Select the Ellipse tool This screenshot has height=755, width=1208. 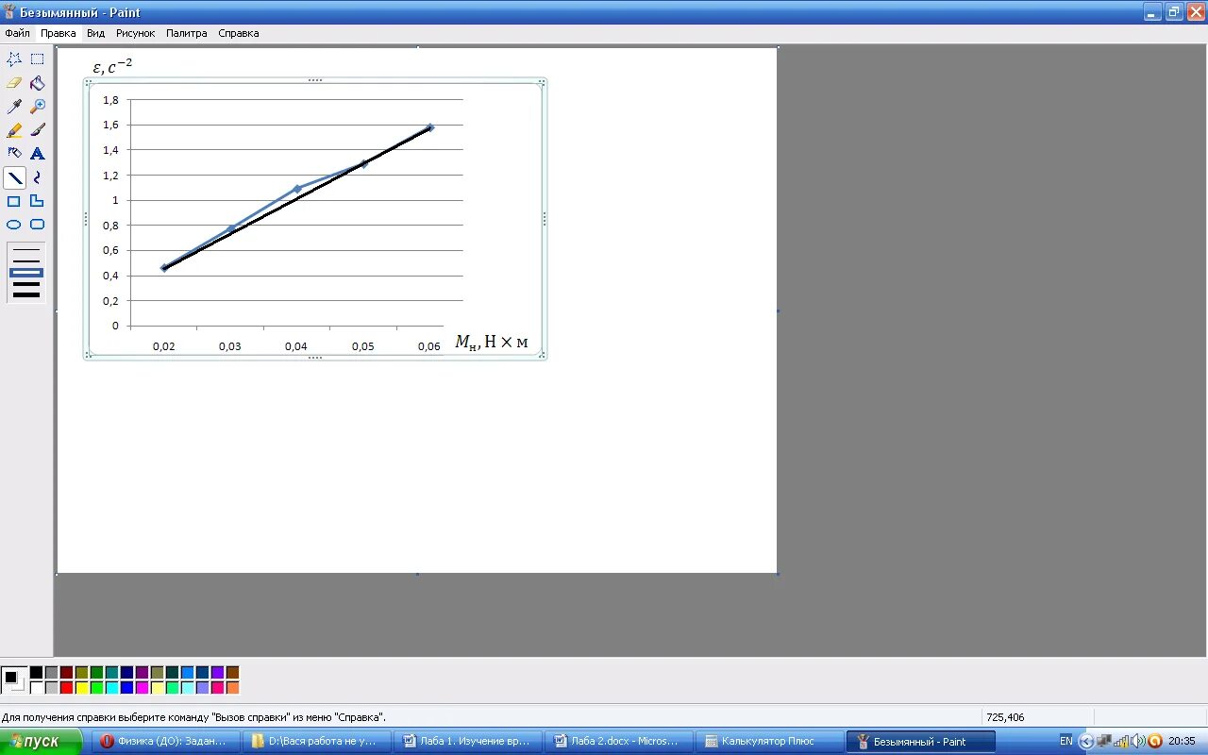[x=14, y=225]
